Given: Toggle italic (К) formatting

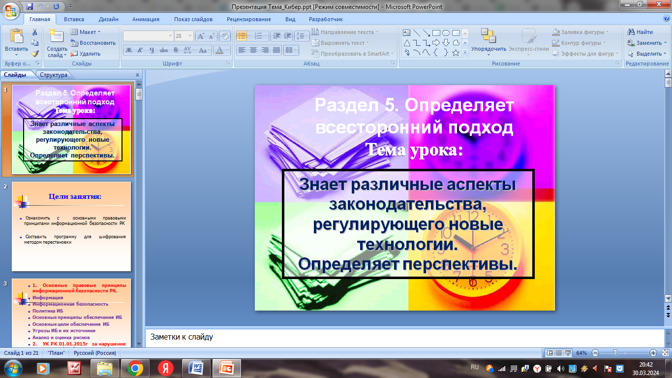Looking at the screenshot, I should pos(140,50).
